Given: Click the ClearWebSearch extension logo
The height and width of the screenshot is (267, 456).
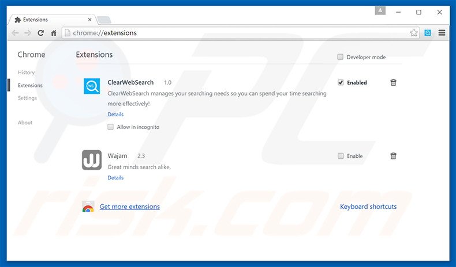Looking at the screenshot, I should 92,86.
